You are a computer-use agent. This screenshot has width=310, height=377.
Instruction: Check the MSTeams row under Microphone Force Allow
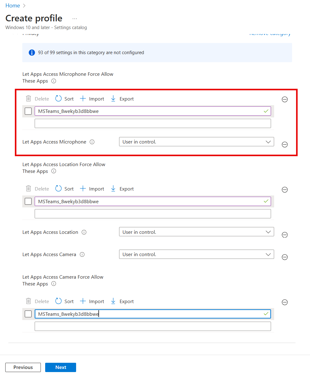point(28,111)
